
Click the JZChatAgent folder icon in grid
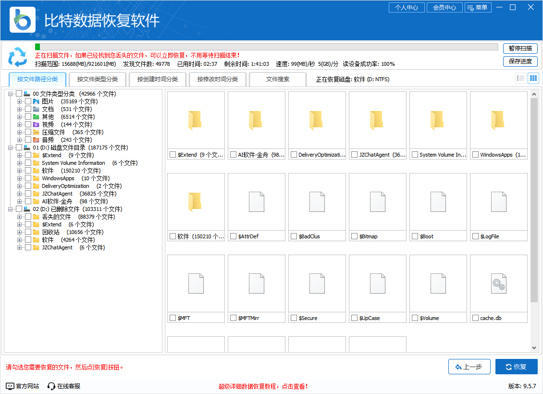(377, 120)
